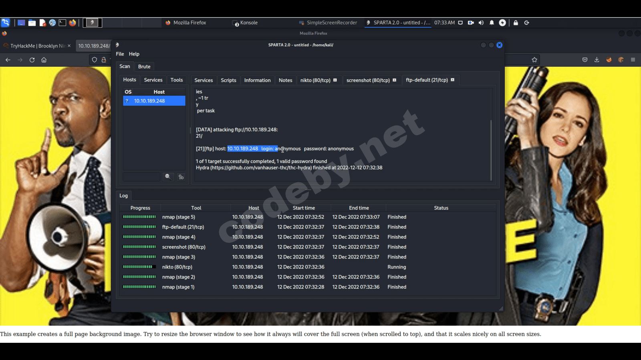Open the advanced filter options button
This screenshot has height=360, width=641.
[x=181, y=177]
